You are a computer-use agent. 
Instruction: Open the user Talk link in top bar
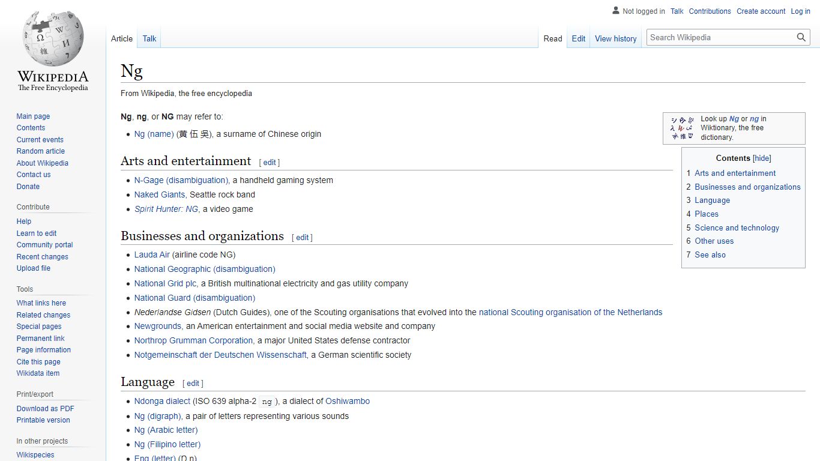[x=677, y=11]
